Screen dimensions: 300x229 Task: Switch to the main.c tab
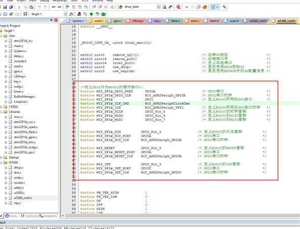tap(193, 21)
